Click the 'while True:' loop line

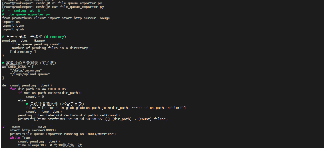tap(21, 138)
